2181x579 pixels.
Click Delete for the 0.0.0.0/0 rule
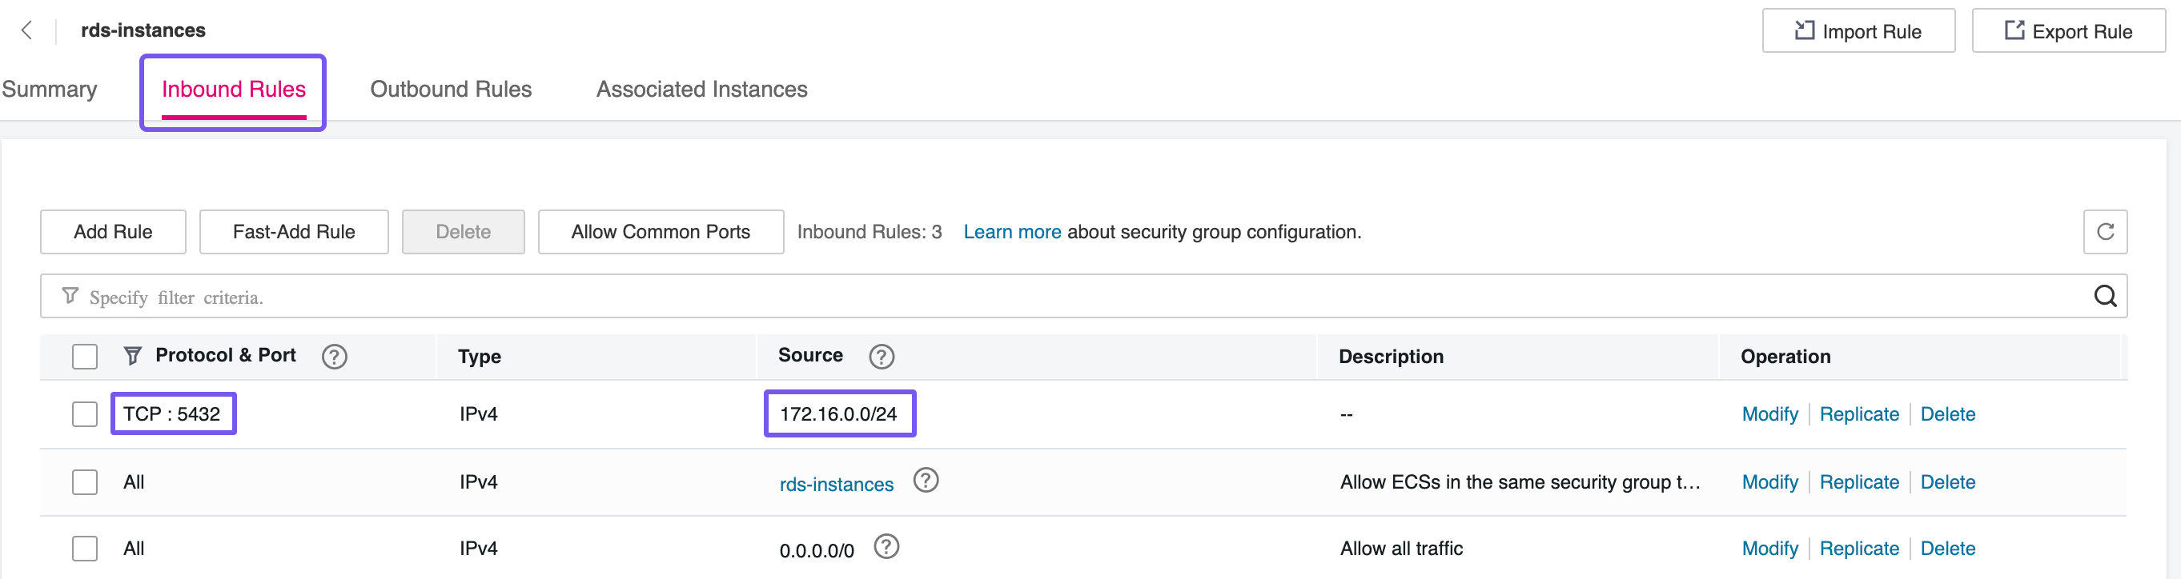(x=1946, y=549)
